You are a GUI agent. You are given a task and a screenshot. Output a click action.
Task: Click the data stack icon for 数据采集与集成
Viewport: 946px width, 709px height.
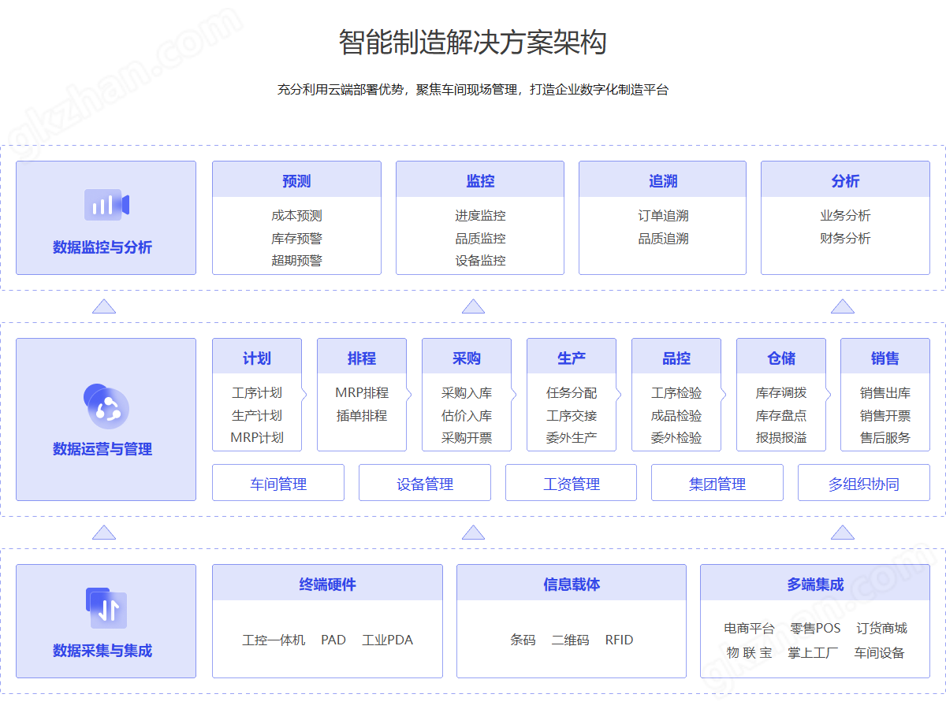click(x=106, y=607)
